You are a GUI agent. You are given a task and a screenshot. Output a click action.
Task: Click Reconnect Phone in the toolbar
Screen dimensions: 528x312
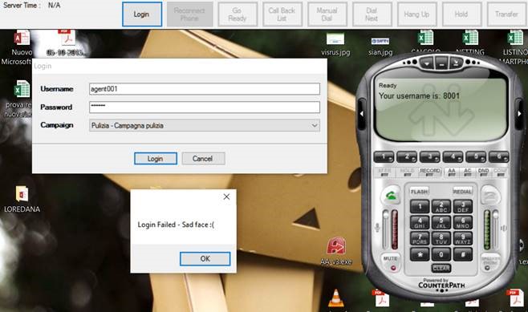pos(190,14)
